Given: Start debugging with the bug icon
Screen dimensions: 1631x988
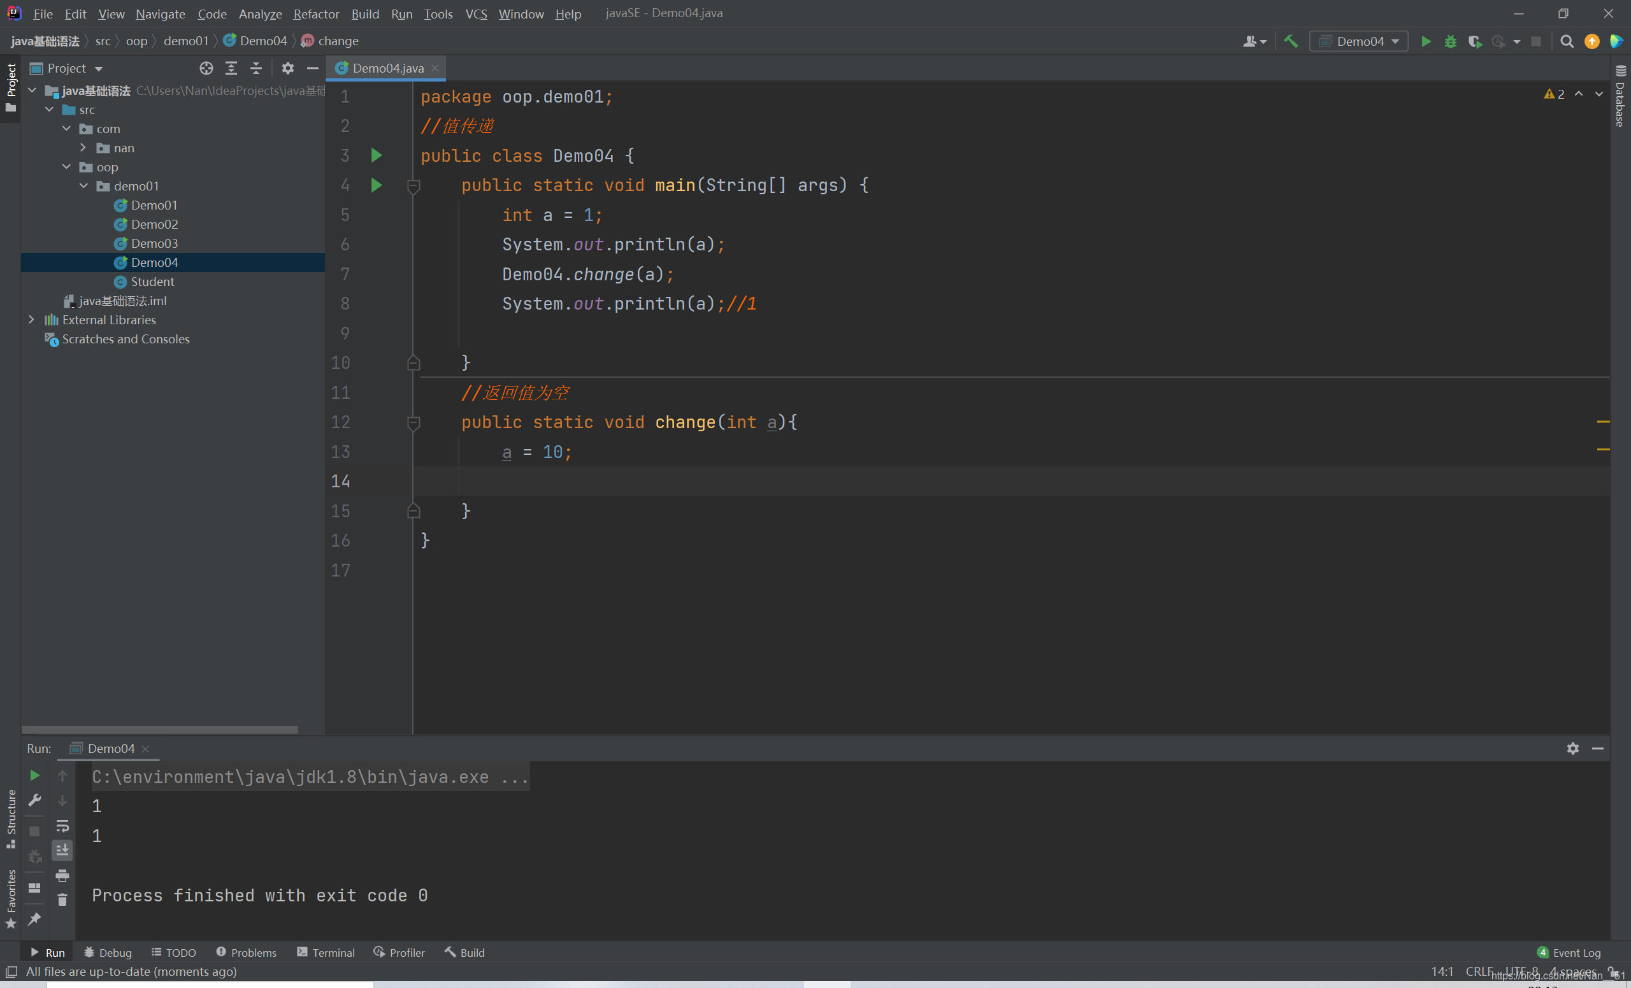Looking at the screenshot, I should (x=1450, y=41).
